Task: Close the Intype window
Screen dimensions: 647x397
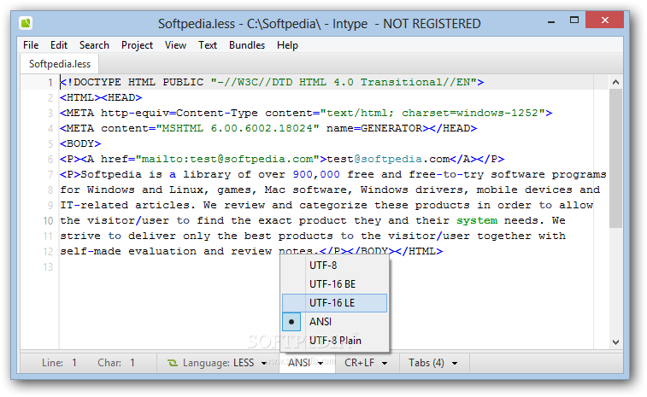Action: coord(604,20)
